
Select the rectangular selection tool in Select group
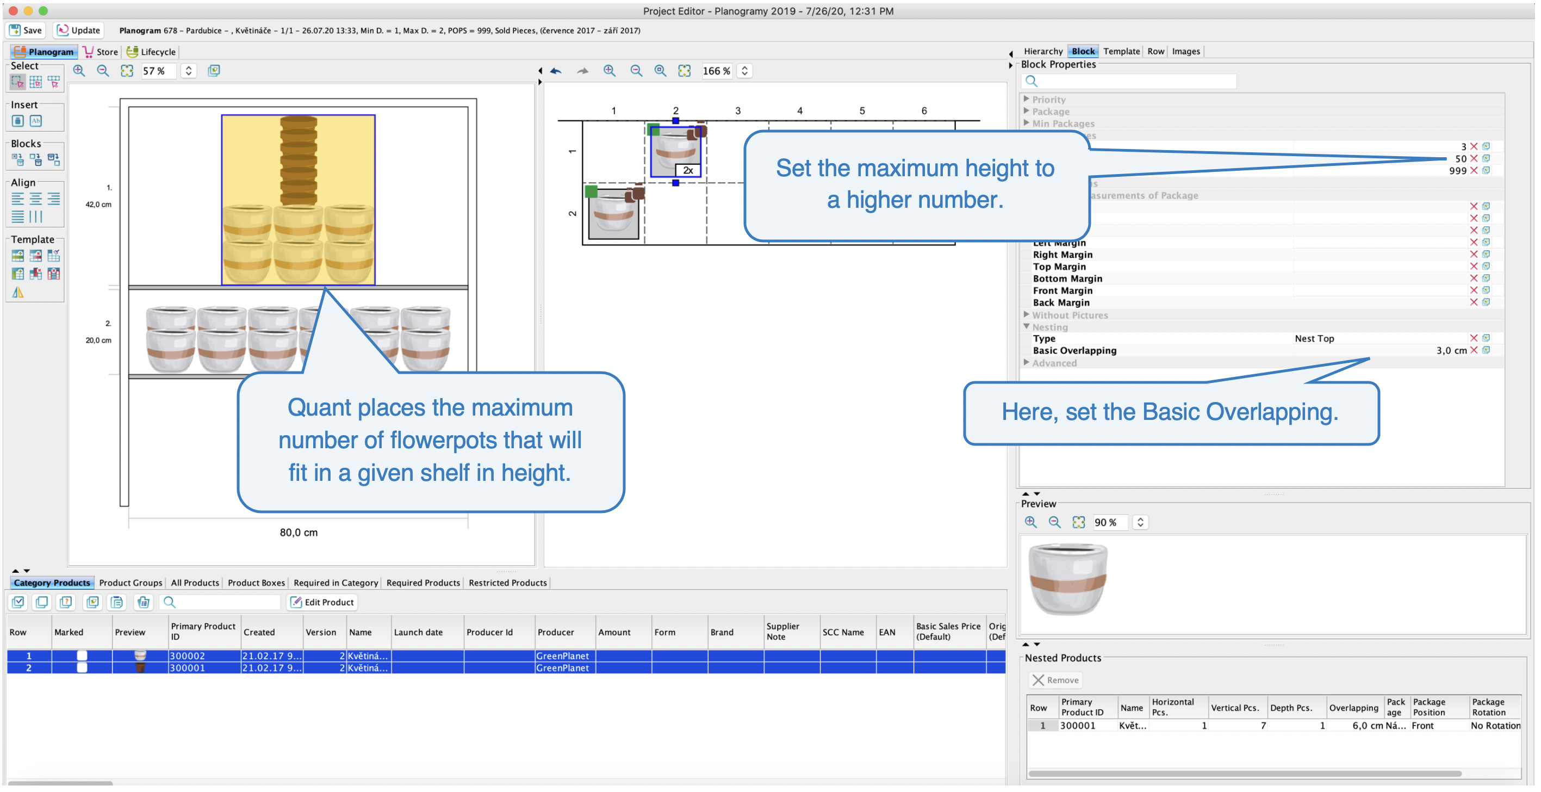pyautogui.click(x=17, y=82)
